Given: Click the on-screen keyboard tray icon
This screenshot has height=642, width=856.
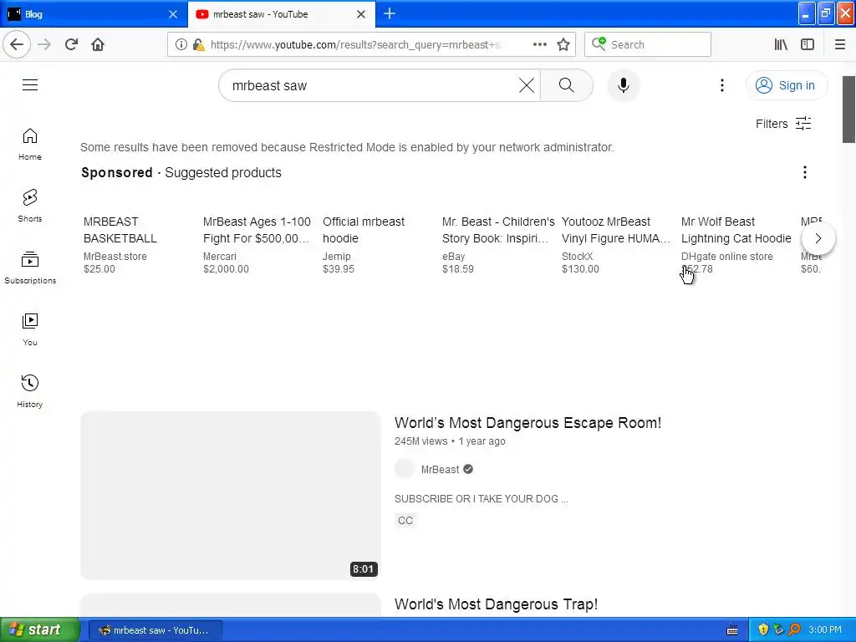Looking at the screenshot, I should tap(732, 630).
